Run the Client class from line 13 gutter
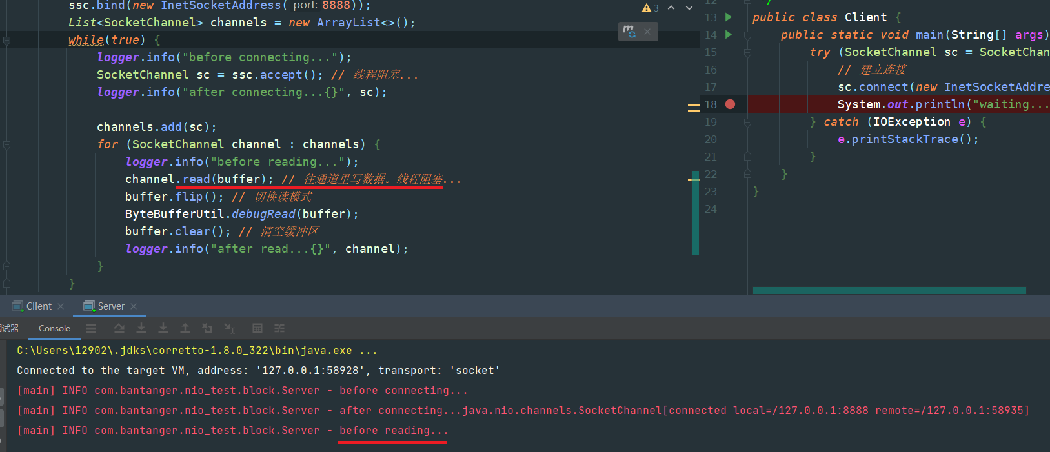This screenshot has width=1050, height=452. point(729,17)
